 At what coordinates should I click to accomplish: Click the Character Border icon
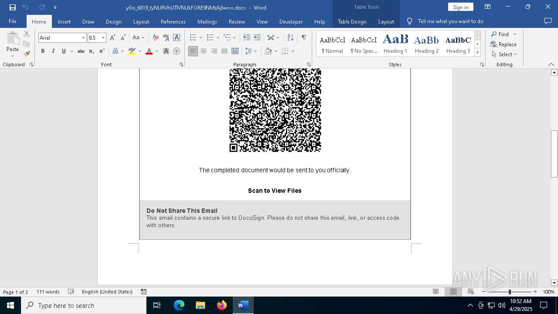[x=177, y=38]
